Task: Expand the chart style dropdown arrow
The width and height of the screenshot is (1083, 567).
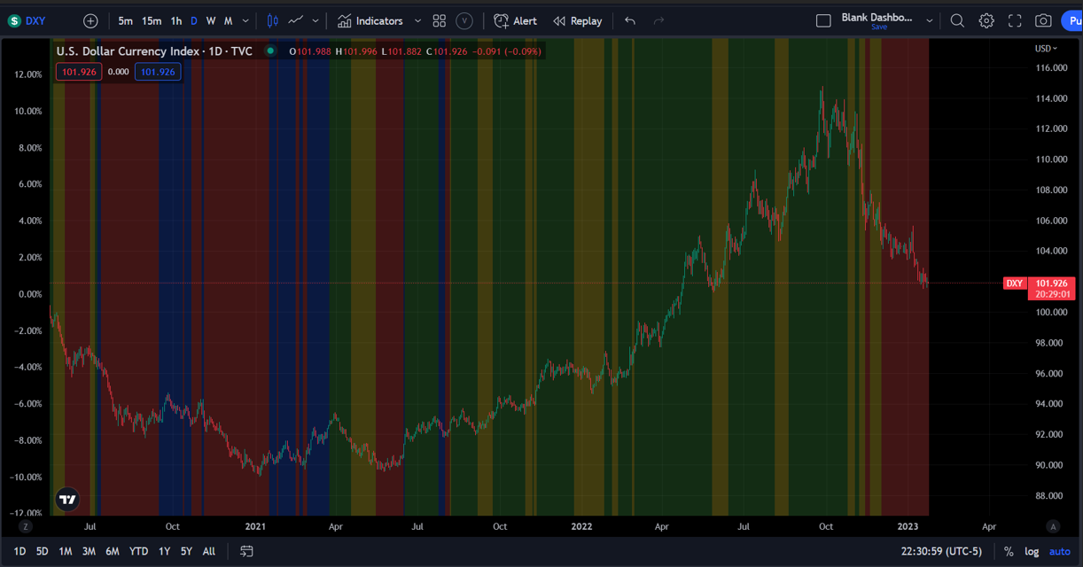Action: click(x=316, y=20)
